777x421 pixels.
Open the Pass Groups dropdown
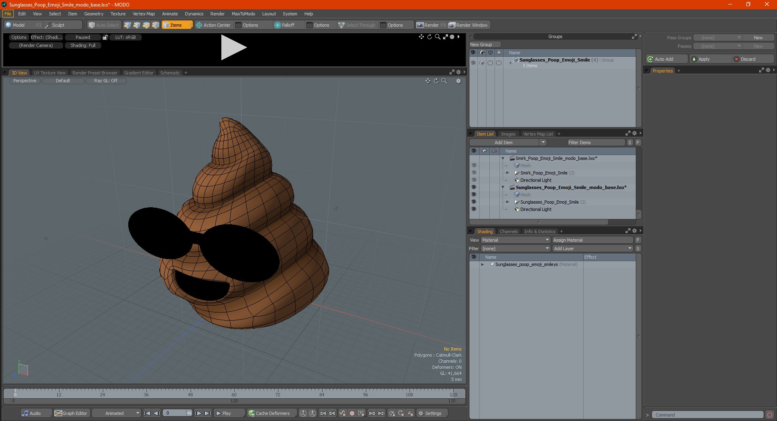pos(718,38)
